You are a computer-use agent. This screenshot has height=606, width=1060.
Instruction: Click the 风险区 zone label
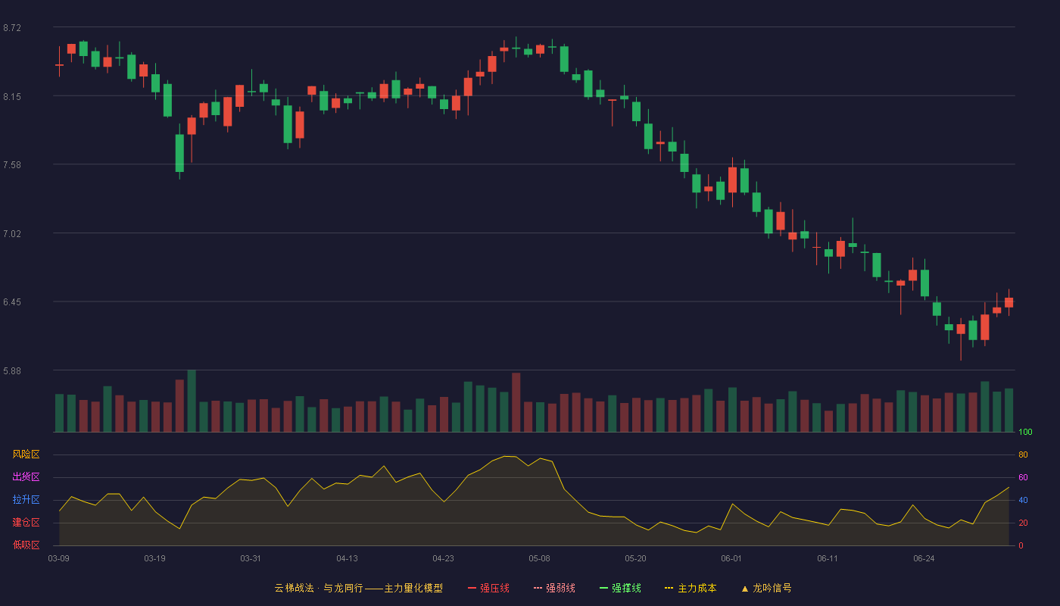coord(26,454)
